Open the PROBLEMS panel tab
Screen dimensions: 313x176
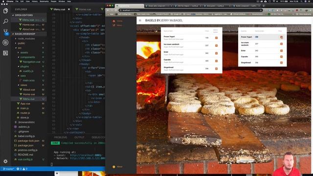(61, 137)
